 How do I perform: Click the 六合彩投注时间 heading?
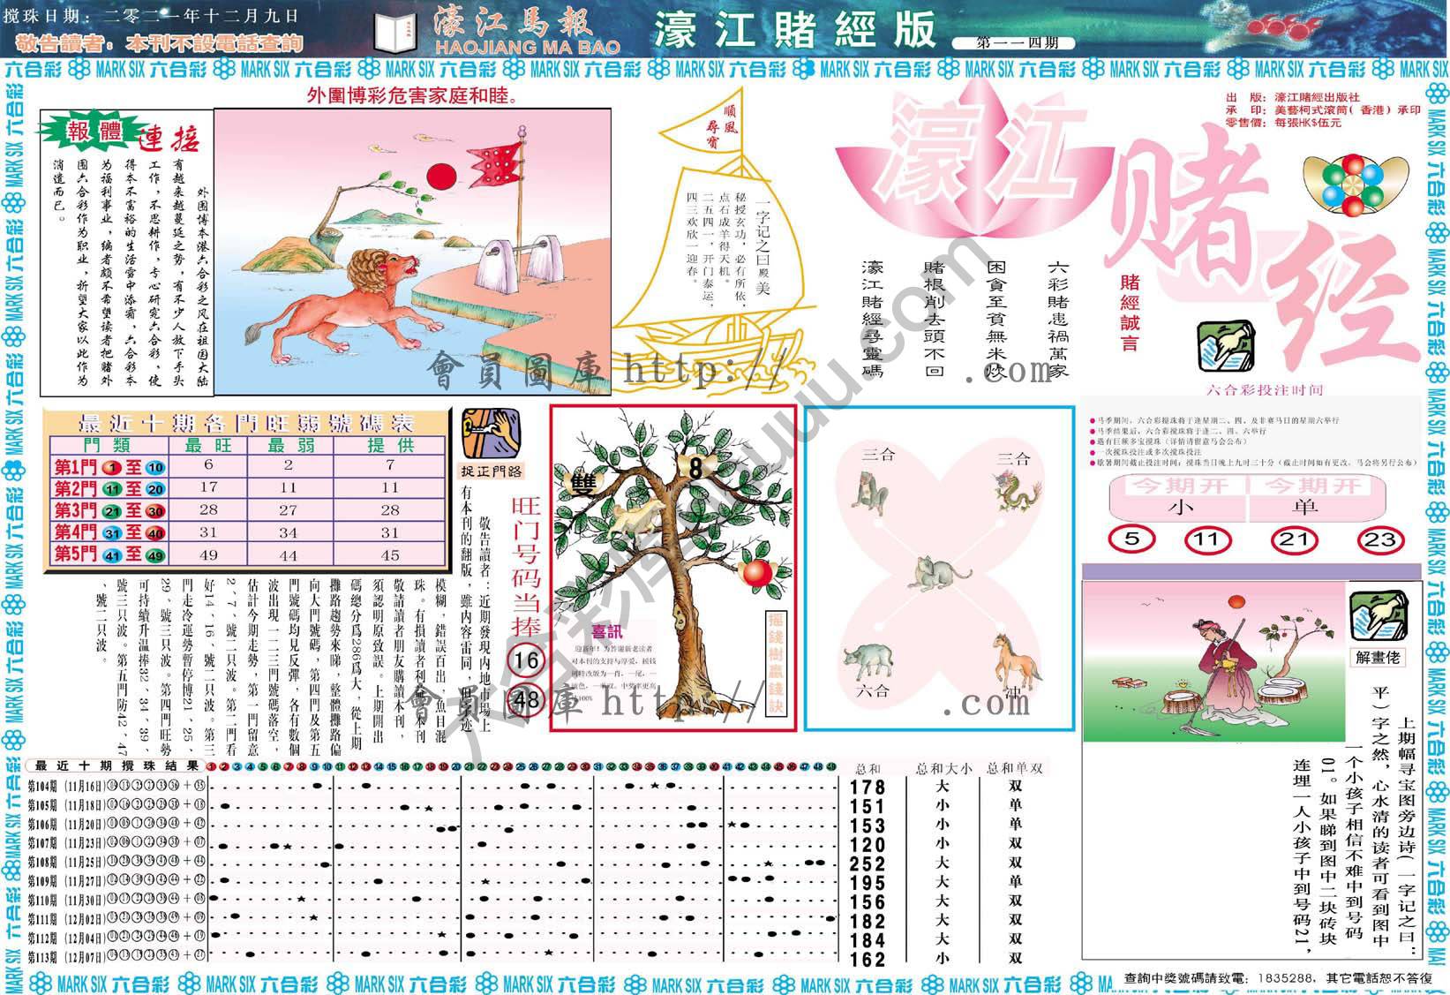click(1265, 390)
